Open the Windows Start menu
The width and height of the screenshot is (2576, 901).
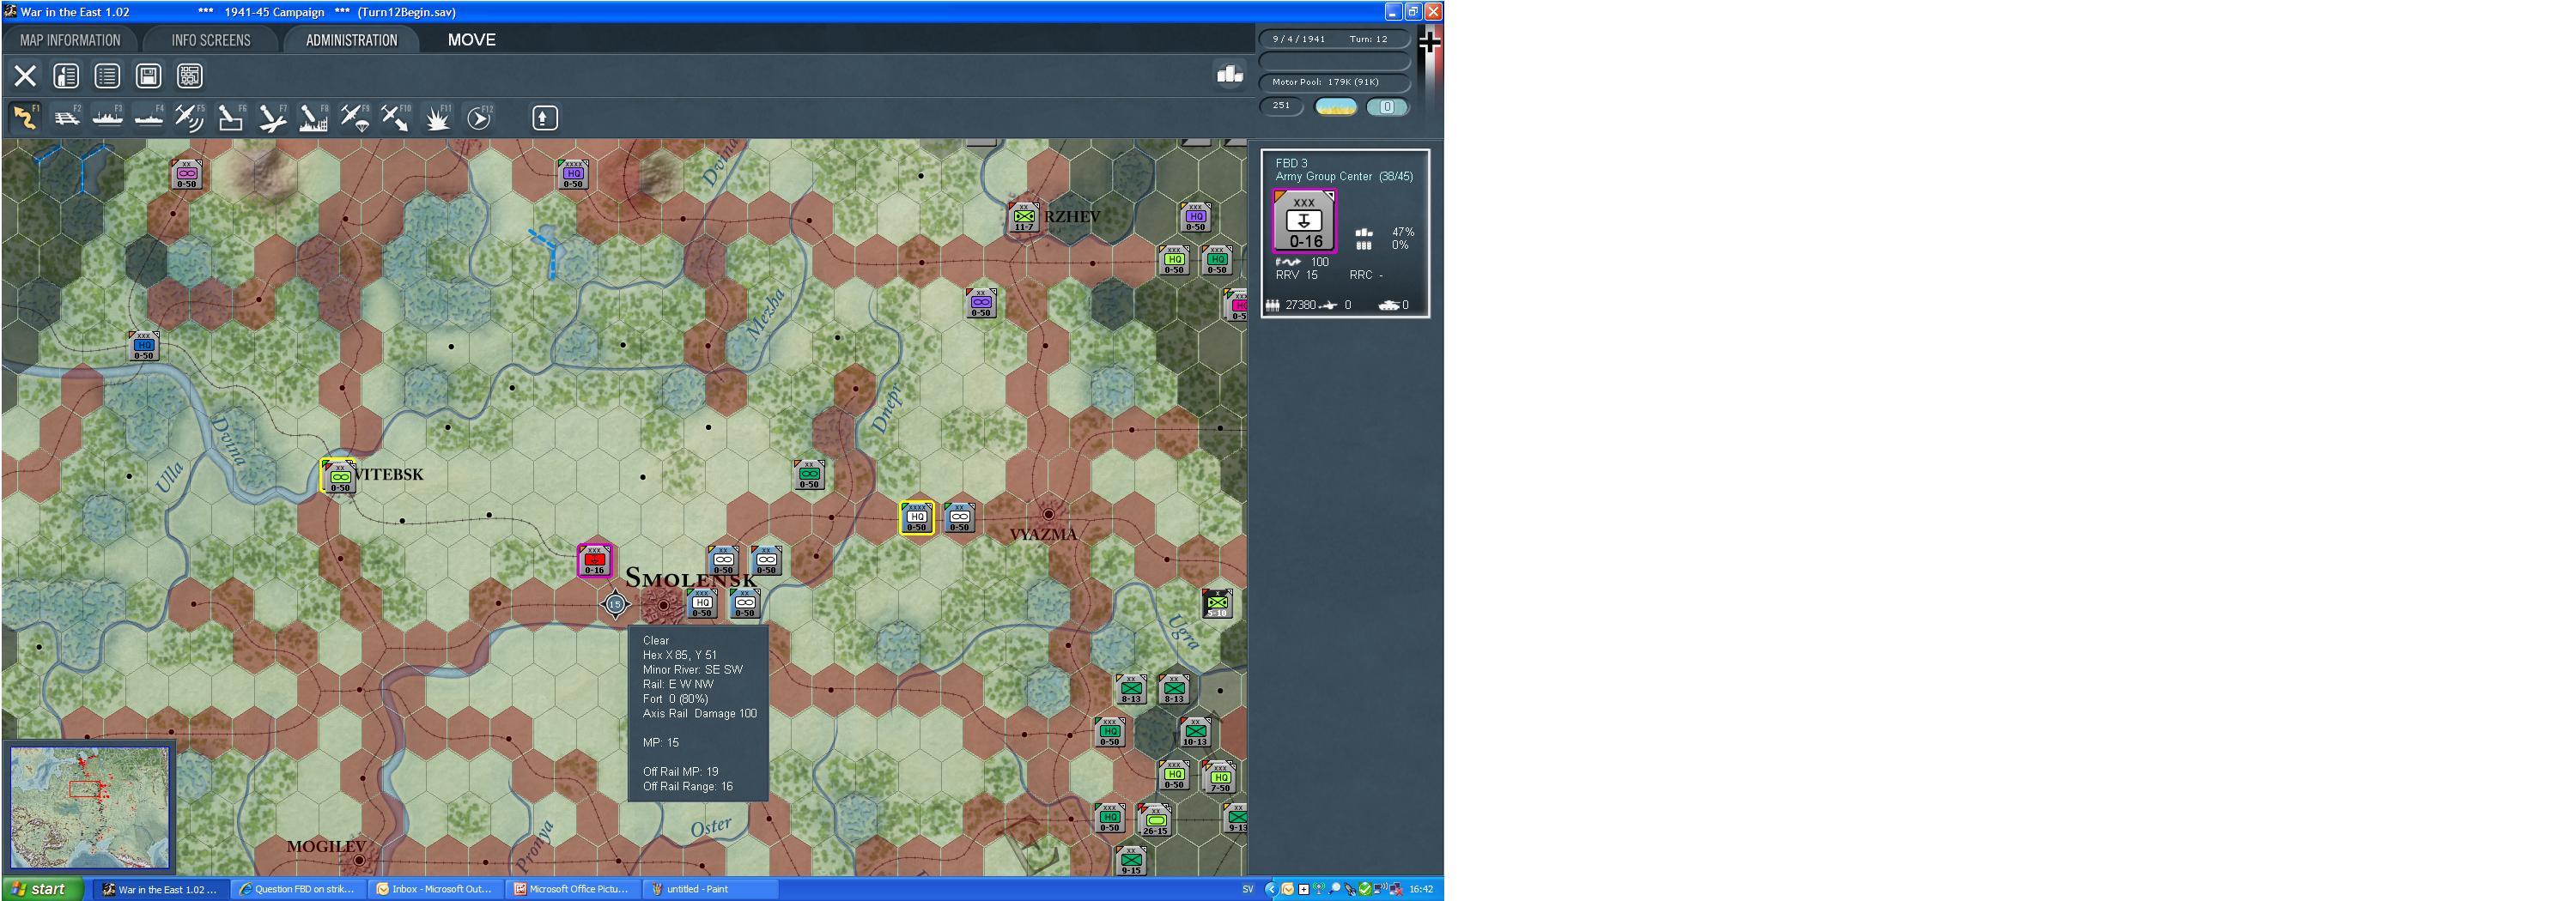(x=42, y=889)
